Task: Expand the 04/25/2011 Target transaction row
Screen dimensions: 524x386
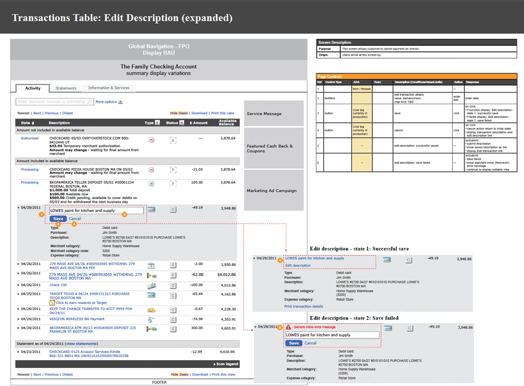Action: 19,294
